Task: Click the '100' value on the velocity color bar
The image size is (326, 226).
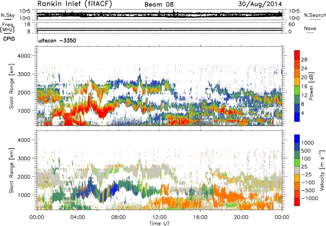Action: 306,159
